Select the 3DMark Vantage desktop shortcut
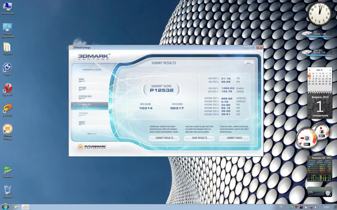 pos(7,132)
